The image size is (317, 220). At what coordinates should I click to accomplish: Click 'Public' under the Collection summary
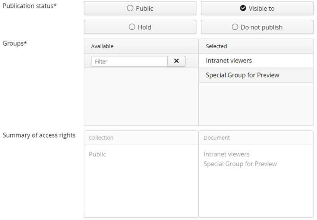97,154
